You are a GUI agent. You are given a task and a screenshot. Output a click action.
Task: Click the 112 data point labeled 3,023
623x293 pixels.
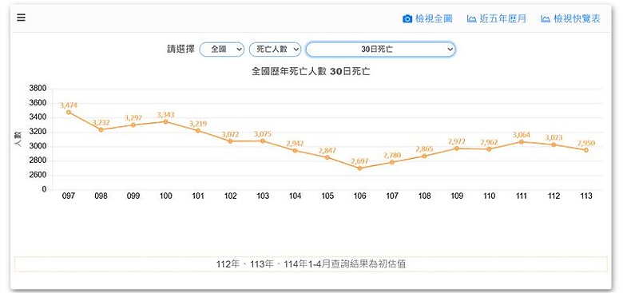[x=554, y=145]
